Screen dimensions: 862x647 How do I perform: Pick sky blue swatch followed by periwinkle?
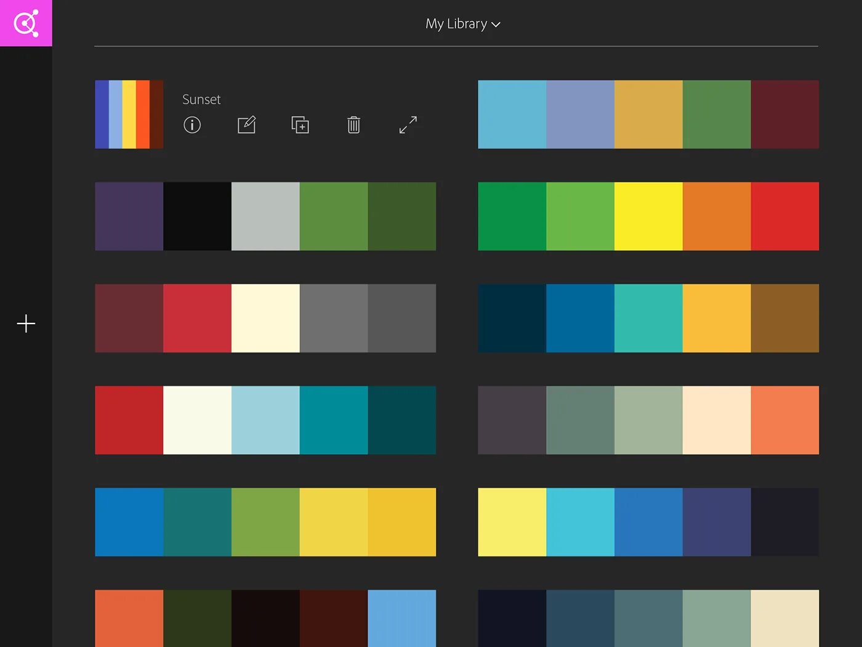pyautogui.click(x=512, y=114)
